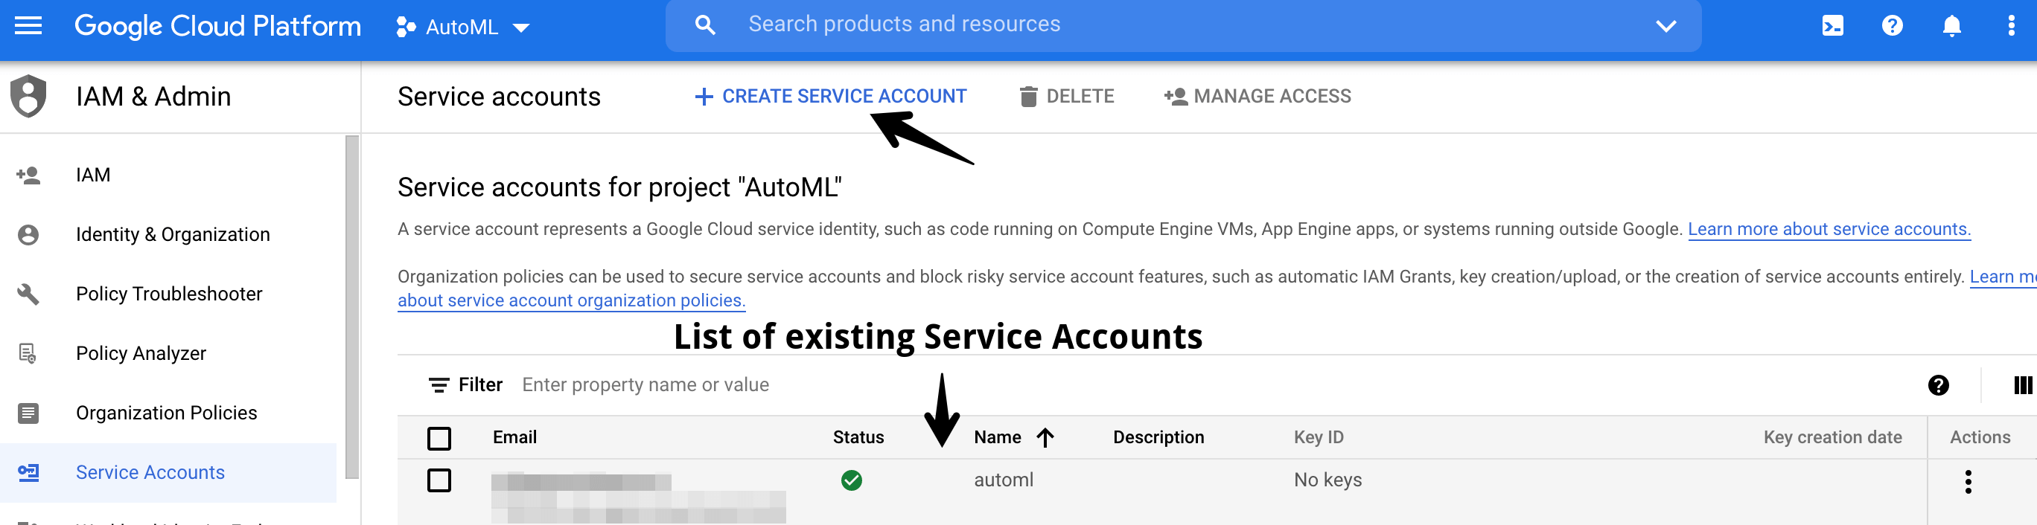Sort by the Description column header
The height and width of the screenshot is (525, 2037).
pyautogui.click(x=1158, y=437)
